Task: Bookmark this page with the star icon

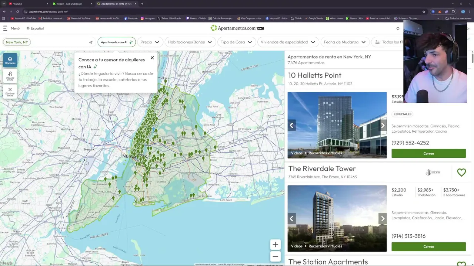Action: click(424, 11)
